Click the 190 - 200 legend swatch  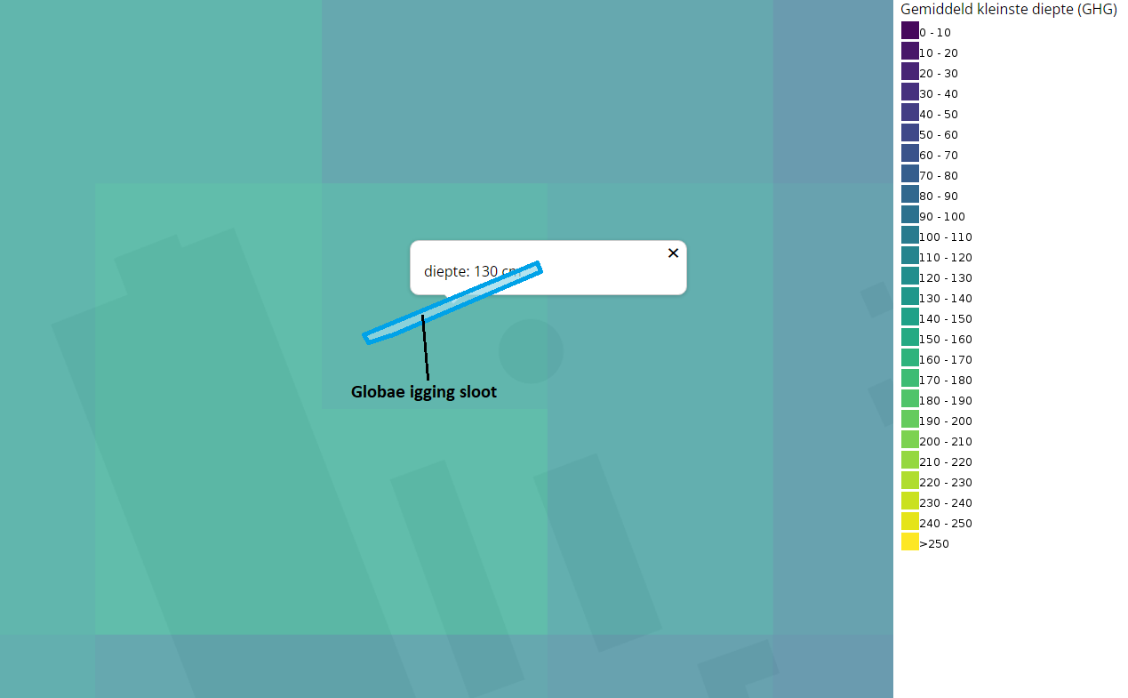coord(910,419)
